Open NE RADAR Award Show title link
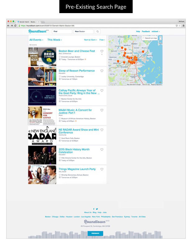The width and height of the screenshot is (192, 245). pos(79,131)
